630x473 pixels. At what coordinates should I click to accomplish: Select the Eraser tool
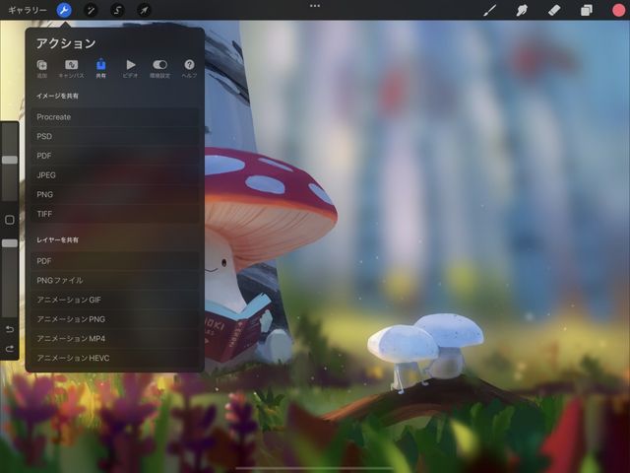[554, 10]
